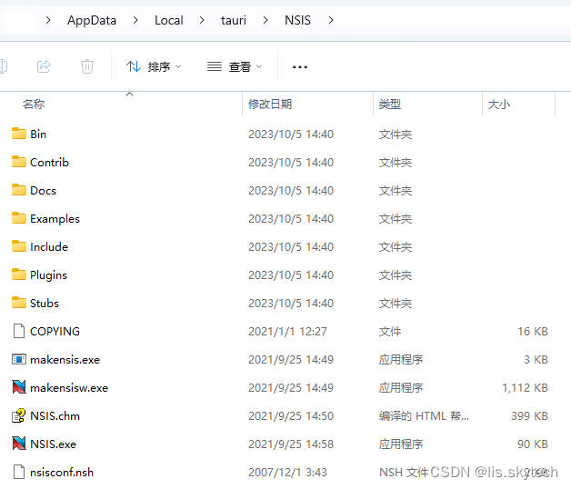Click the 2021/9/25 14:50 date cell
The height and width of the screenshot is (489, 571).
click(x=291, y=415)
